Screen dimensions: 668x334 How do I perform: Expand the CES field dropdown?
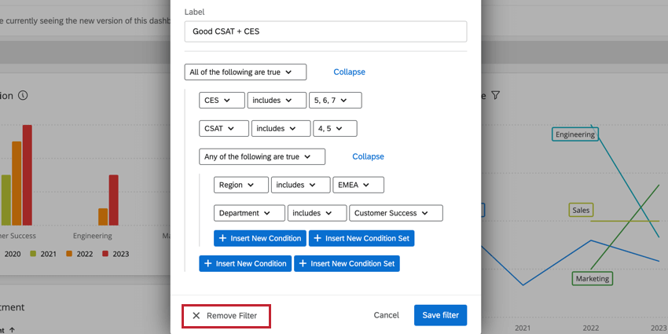222,101
